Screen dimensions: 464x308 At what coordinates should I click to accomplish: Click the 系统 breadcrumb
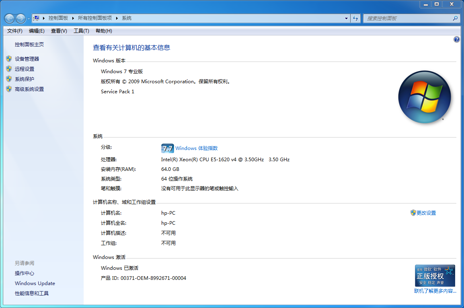(127, 18)
